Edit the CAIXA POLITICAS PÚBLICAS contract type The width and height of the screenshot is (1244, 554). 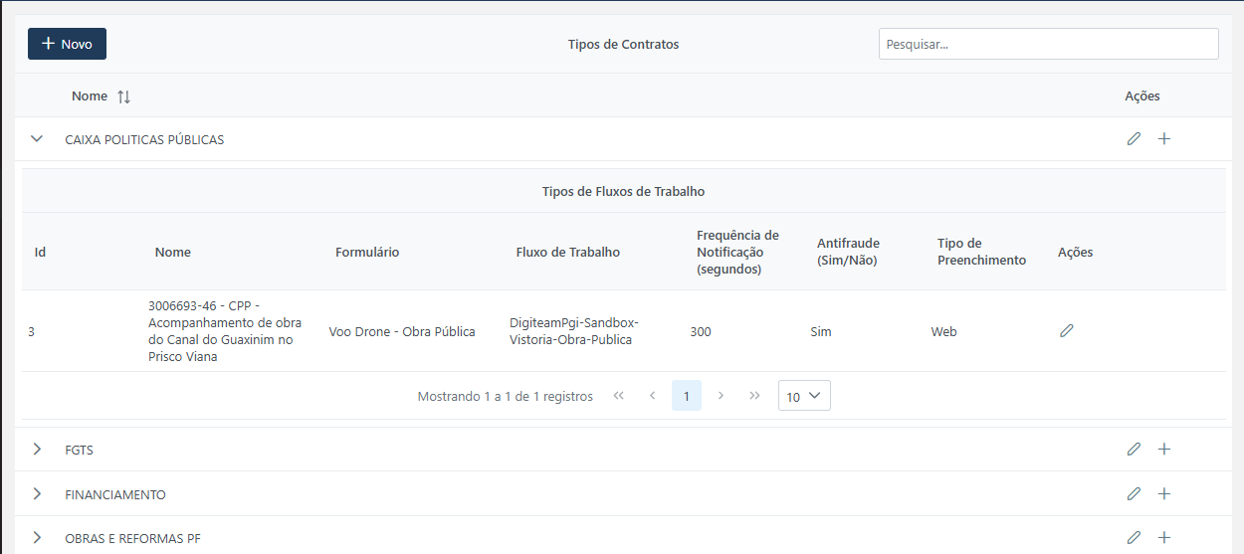click(1134, 139)
